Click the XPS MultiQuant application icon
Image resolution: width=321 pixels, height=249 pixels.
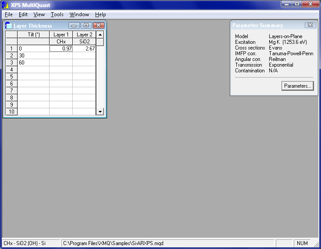pos(5,4)
